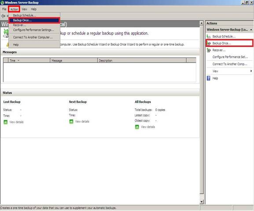Click the Actions pane title
254x211 pixels.
click(x=212, y=23)
